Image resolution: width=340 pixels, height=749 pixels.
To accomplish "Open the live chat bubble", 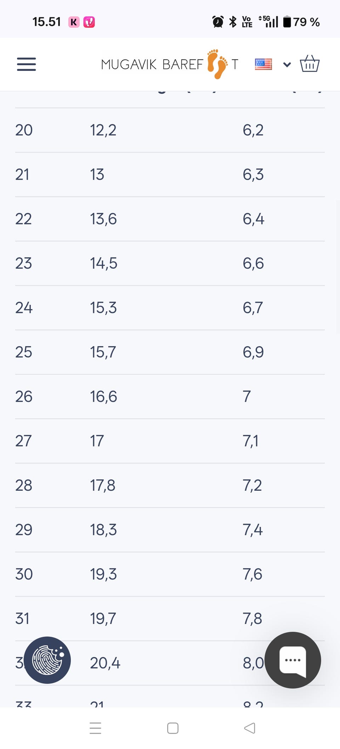I will [x=293, y=660].
